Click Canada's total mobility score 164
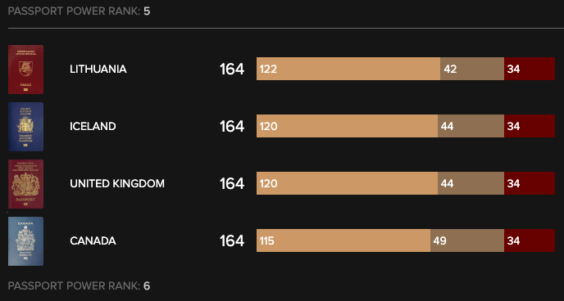The height and width of the screenshot is (301, 564). click(232, 240)
